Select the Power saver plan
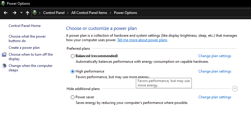 click(73, 97)
